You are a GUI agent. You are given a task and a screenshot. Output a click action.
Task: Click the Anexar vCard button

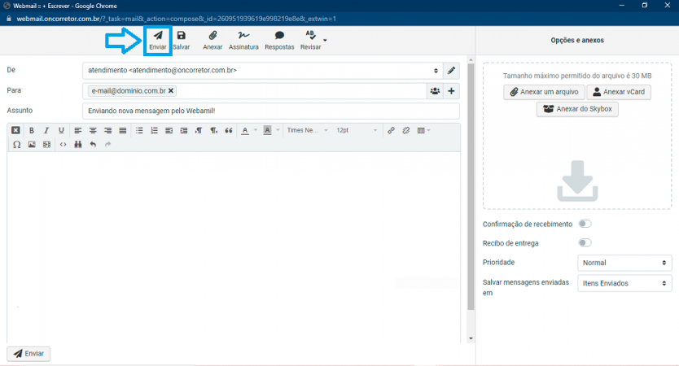[x=619, y=92]
